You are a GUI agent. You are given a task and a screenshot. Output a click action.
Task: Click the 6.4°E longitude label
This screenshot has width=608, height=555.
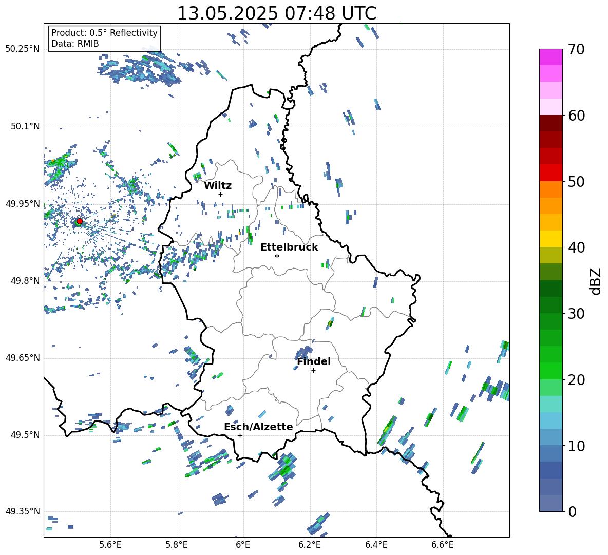click(376, 545)
